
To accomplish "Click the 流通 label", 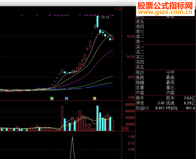I will 170,103.
